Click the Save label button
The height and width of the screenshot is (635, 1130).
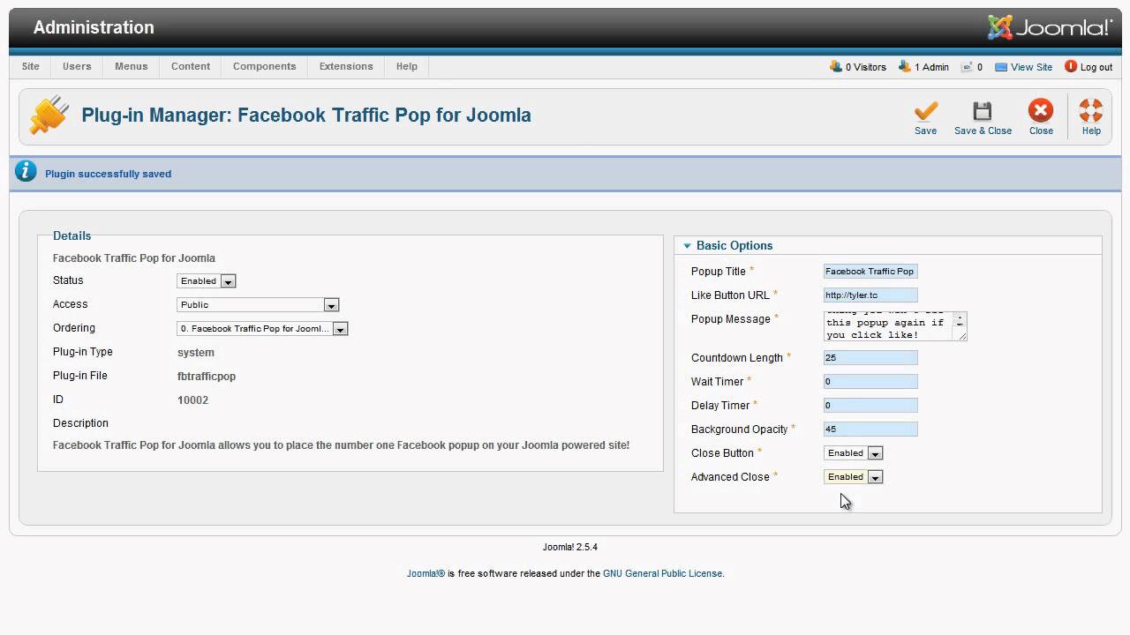[x=925, y=131]
